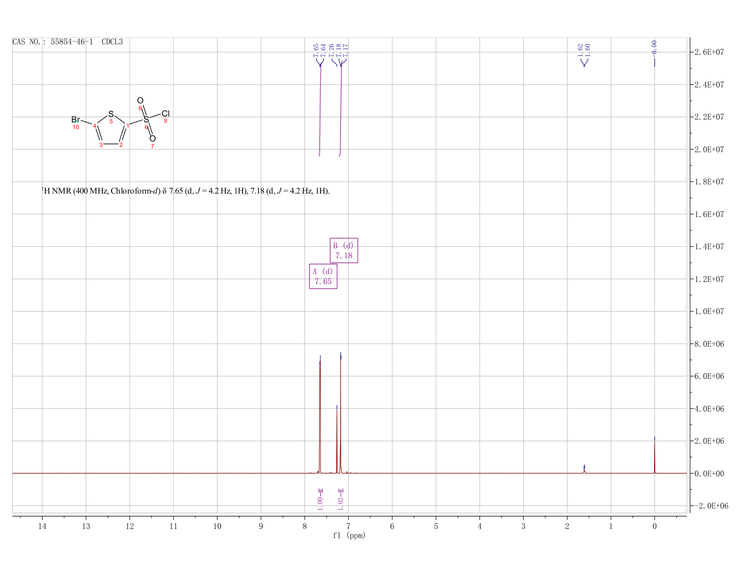Click the oxygen atom numbered 7
The height and width of the screenshot is (578, 748).
click(153, 138)
